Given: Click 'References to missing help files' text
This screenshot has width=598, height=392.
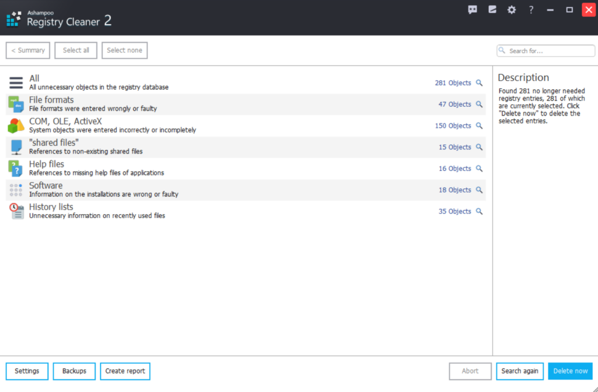Looking at the screenshot, I should pos(96,173).
